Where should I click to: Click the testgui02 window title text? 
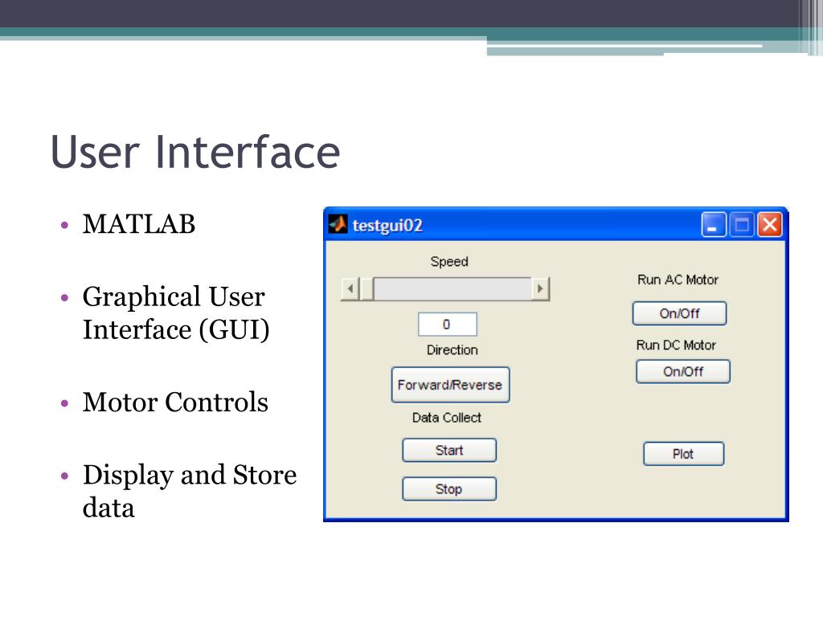coord(387,226)
